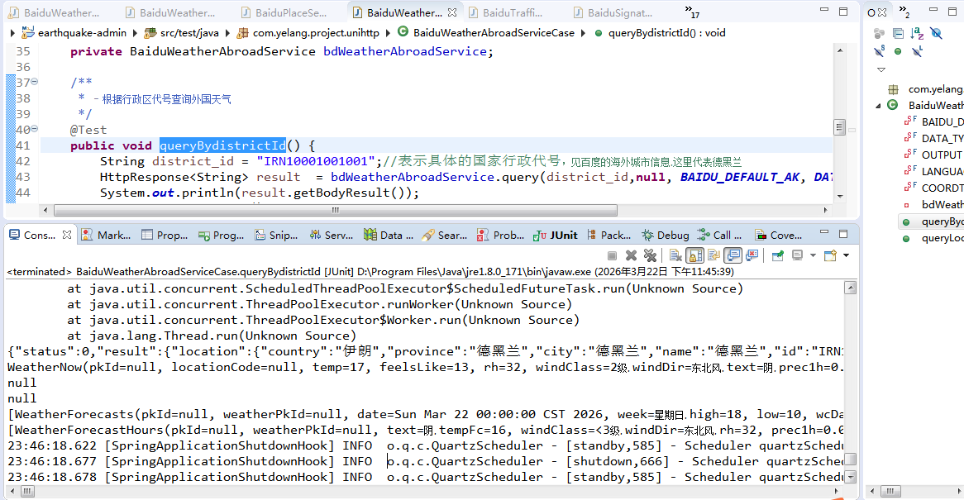964x500 pixels.
Task: Toggle Hide Static Fields and Methods in Outline
Action: tap(879, 51)
